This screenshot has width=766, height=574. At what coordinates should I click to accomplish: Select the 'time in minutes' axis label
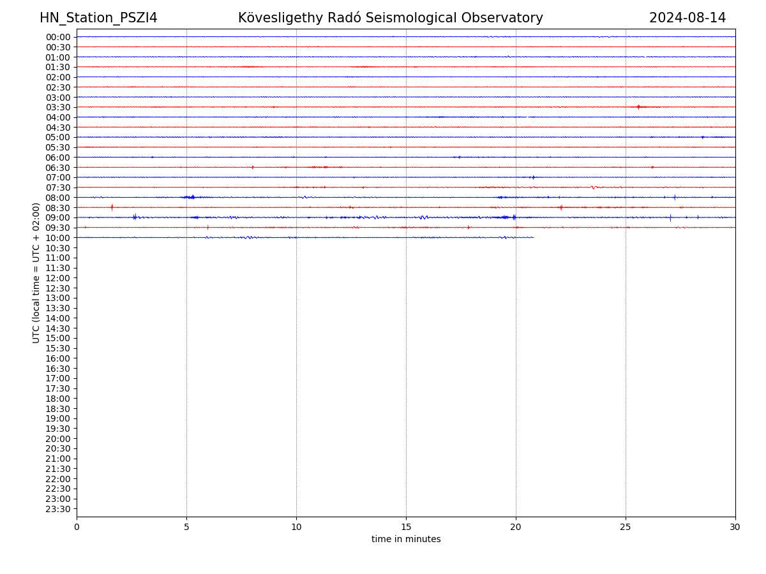point(406,540)
